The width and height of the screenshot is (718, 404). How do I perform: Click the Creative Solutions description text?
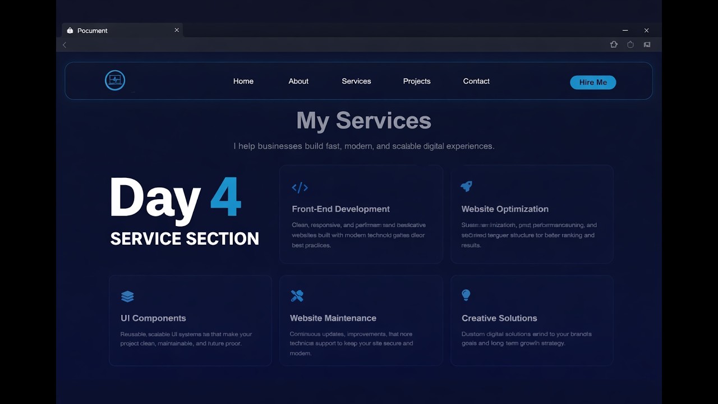click(527, 338)
